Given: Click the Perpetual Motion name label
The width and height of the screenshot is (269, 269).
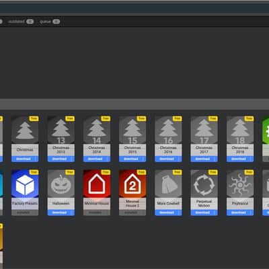Looking at the screenshot, I should click(x=204, y=203).
